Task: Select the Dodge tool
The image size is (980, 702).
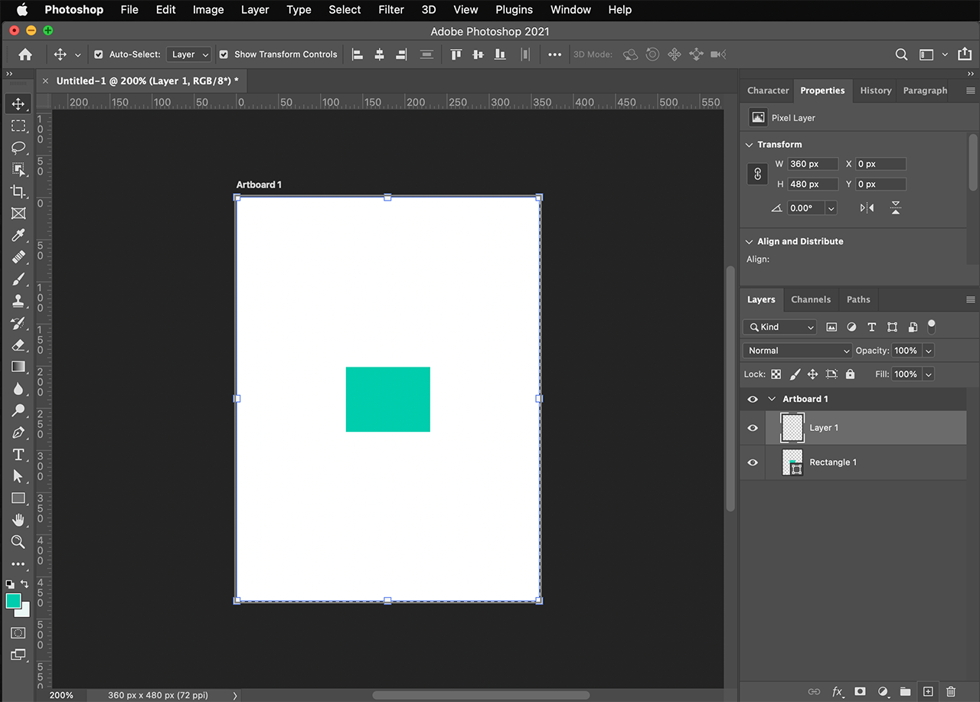Action: pyautogui.click(x=18, y=410)
